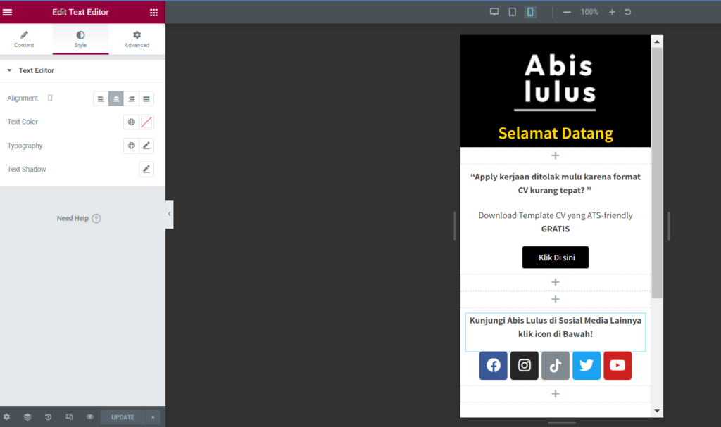This screenshot has width=721, height=427.
Task: Open the widgets grid panel
Action: pyautogui.click(x=153, y=12)
